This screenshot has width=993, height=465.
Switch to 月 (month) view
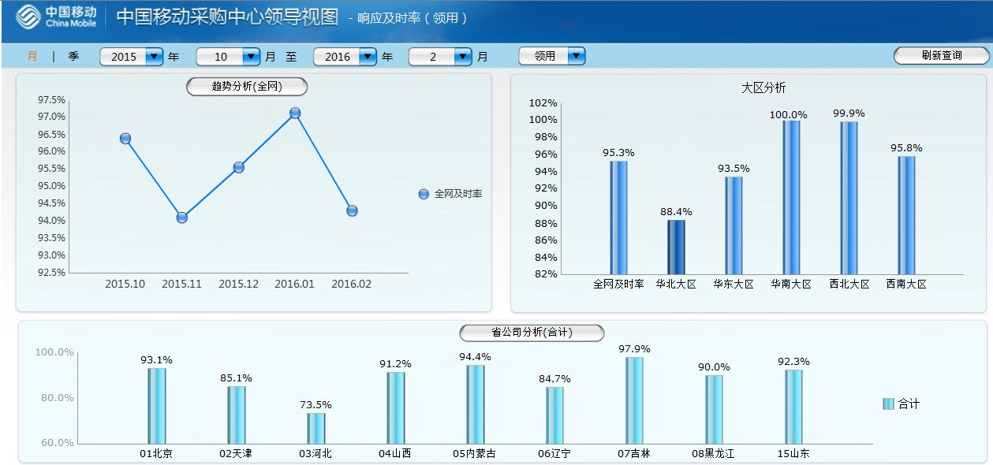click(x=32, y=57)
